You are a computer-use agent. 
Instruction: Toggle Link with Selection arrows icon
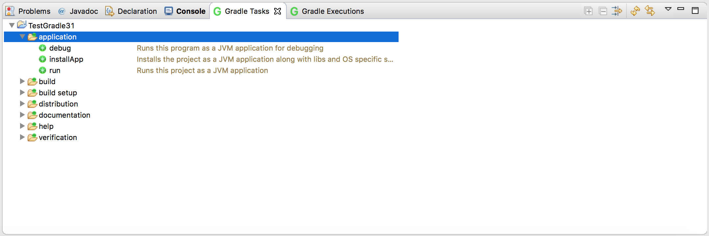point(650,11)
